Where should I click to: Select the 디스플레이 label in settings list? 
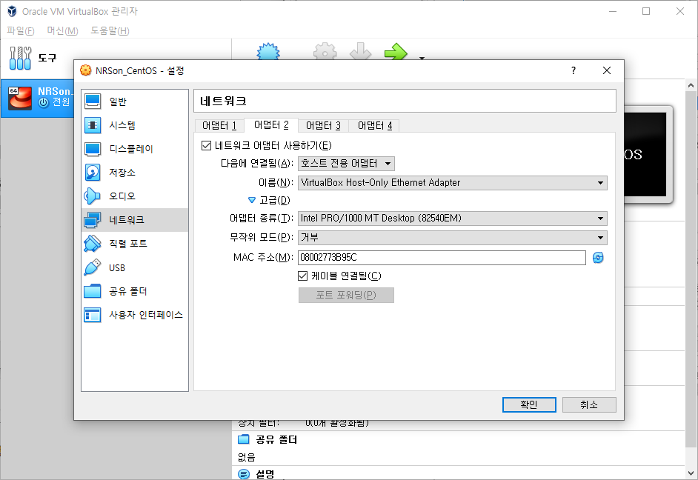(131, 149)
